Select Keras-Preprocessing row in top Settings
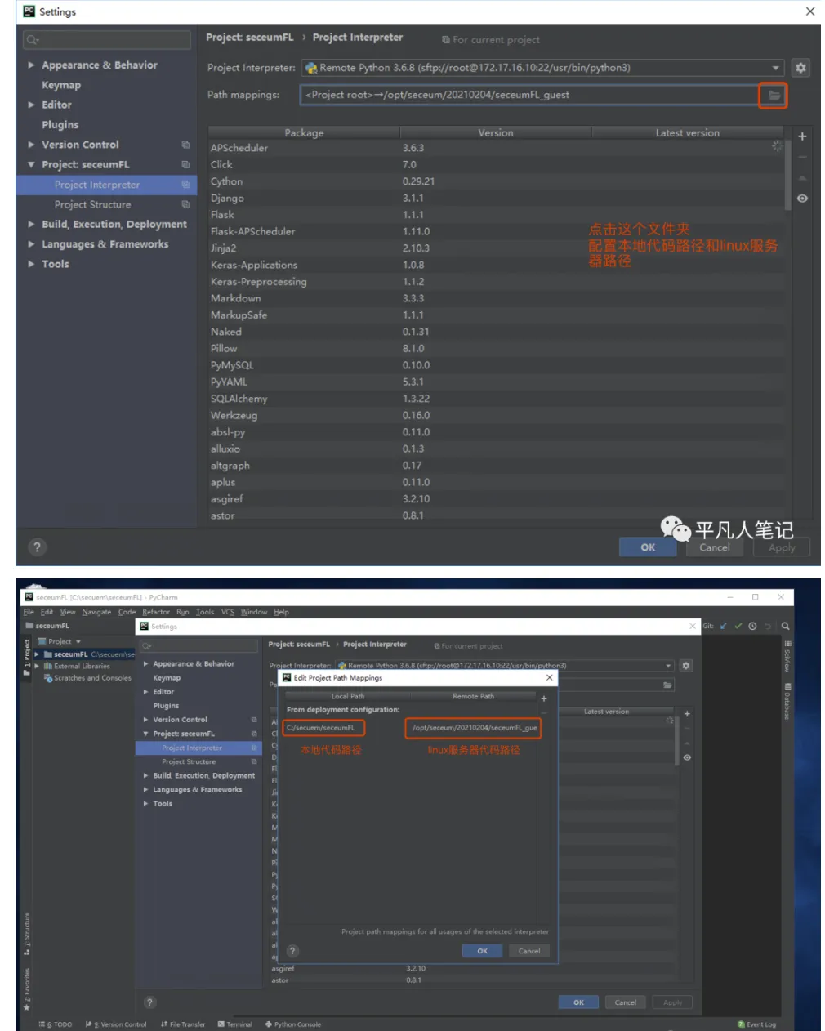 (496, 281)
